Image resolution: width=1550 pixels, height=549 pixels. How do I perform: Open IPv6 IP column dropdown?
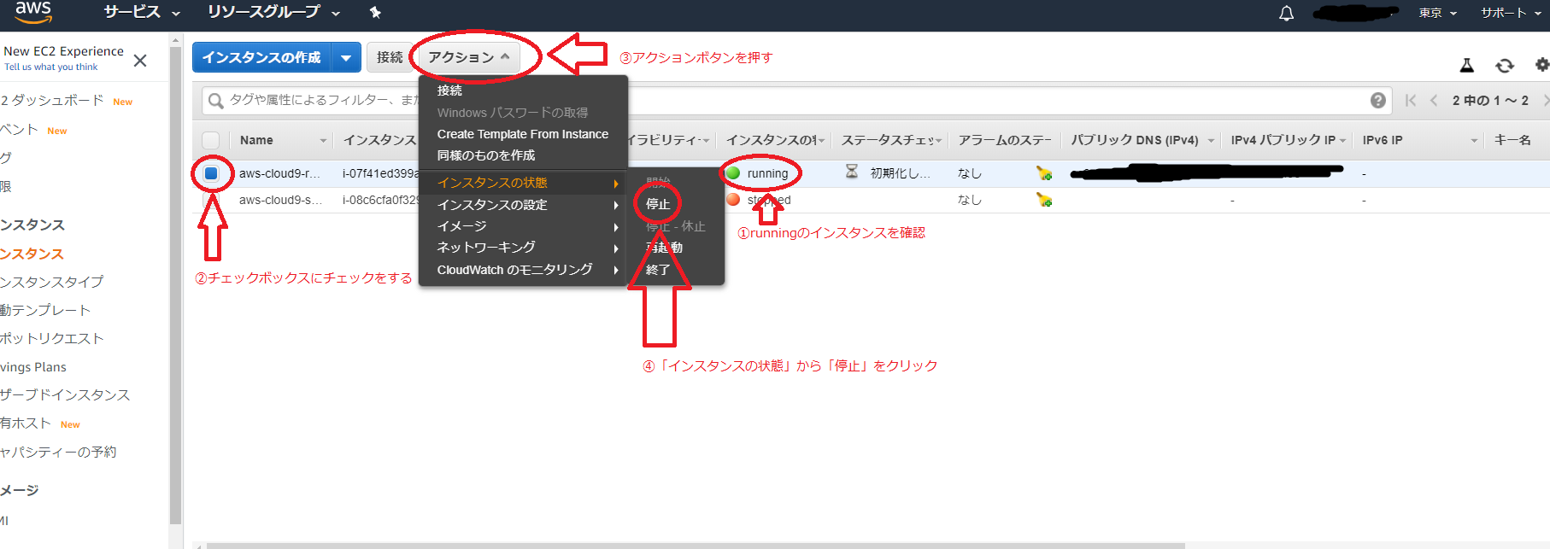tap(1474, 141)
